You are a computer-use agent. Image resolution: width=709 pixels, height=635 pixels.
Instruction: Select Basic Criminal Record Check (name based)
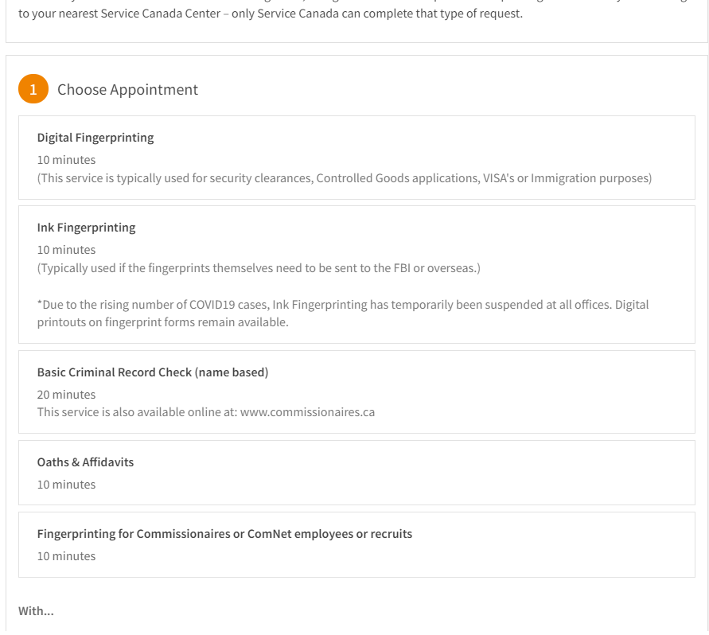click(x=356, y=392)
